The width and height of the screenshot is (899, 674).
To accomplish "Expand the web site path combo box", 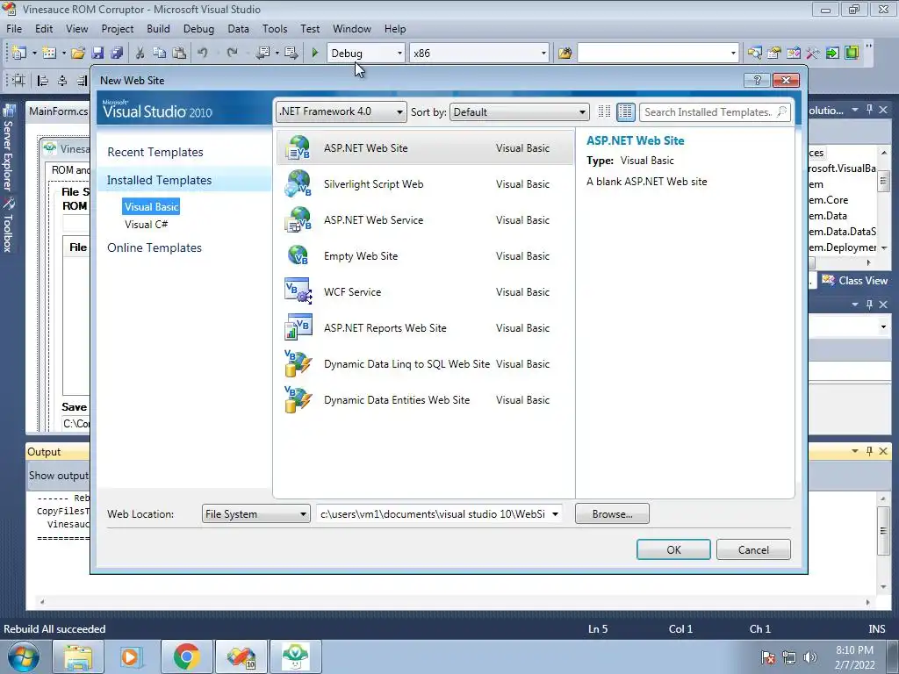I will [x=555, y=513].
